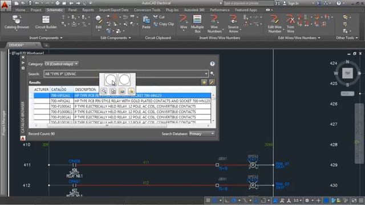
Task: Launch the Circuit Builder tool
Action: pos(46,22)
